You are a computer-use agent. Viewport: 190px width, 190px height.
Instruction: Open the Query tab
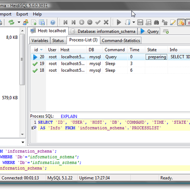149,32
